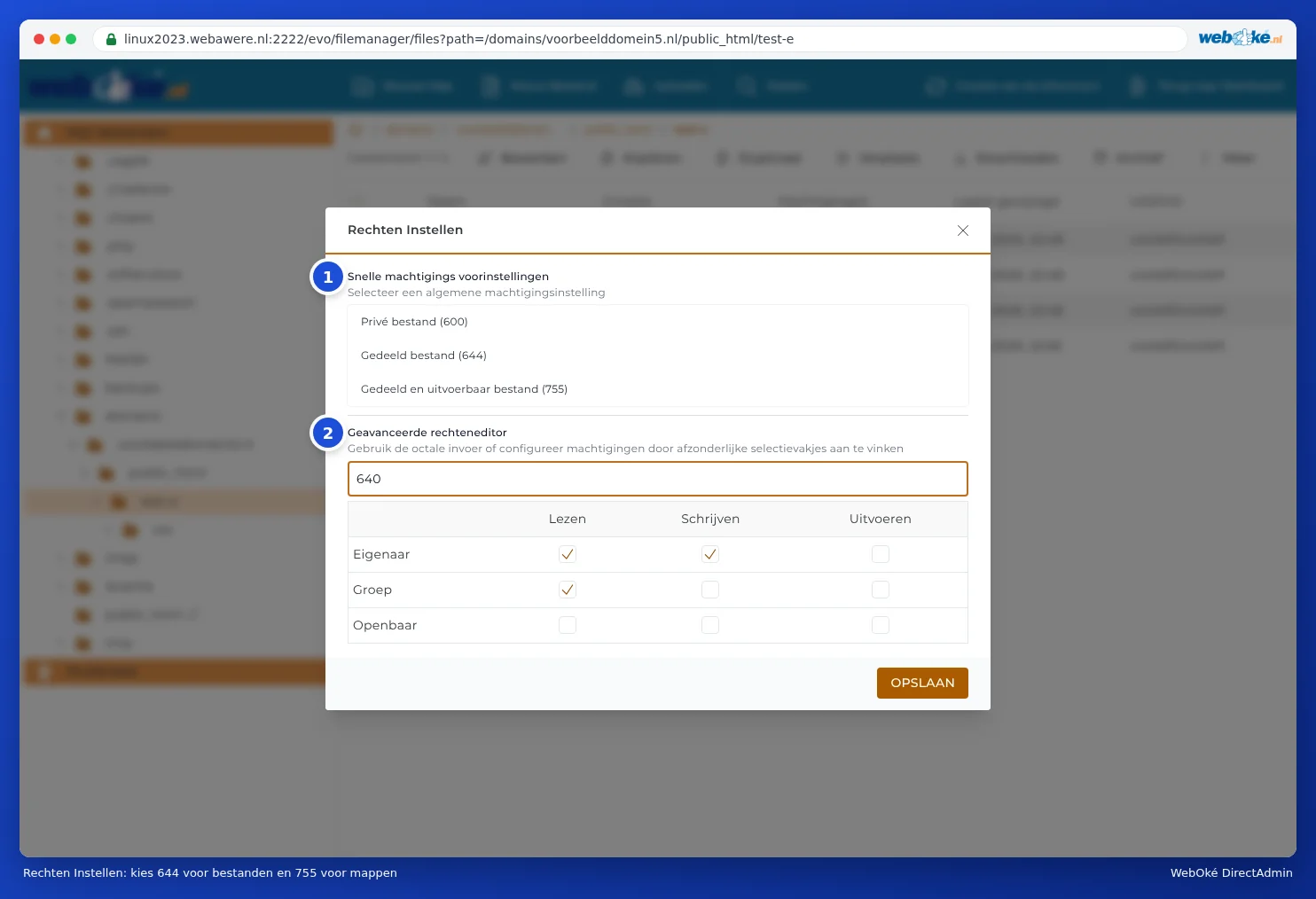The width and height of the screenshot is (1316, 899).
Task: Untick Groep Lezen checkbox
Action: 568,590
